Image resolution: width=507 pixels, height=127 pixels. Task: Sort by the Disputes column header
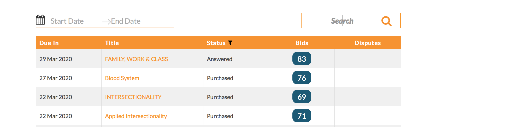point(368,43)
